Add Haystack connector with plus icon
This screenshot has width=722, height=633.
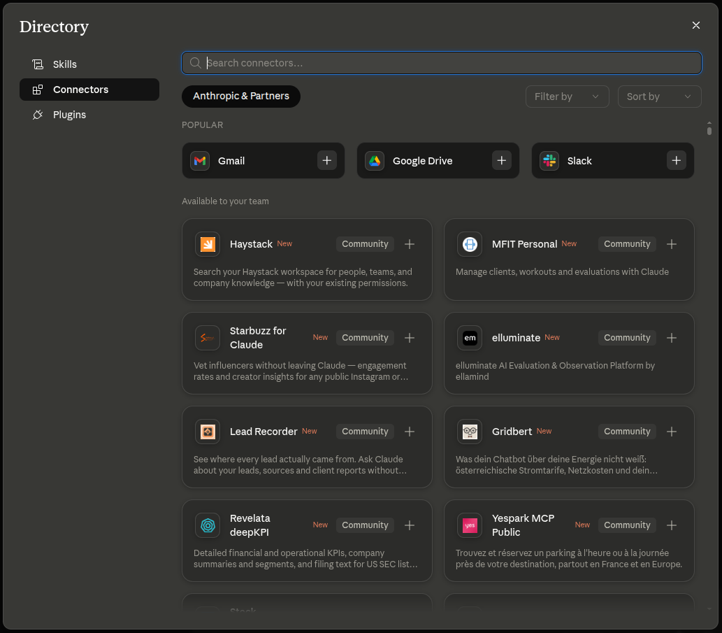click(410, 244)
